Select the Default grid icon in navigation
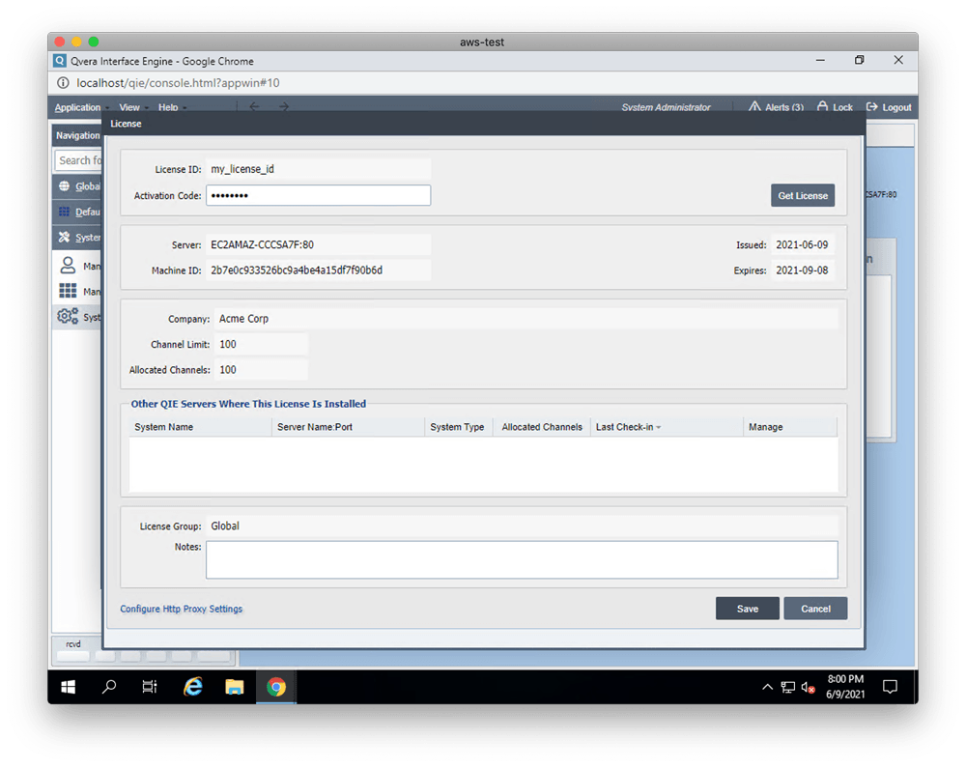The image size is (966, 768). tap(64, 212)
